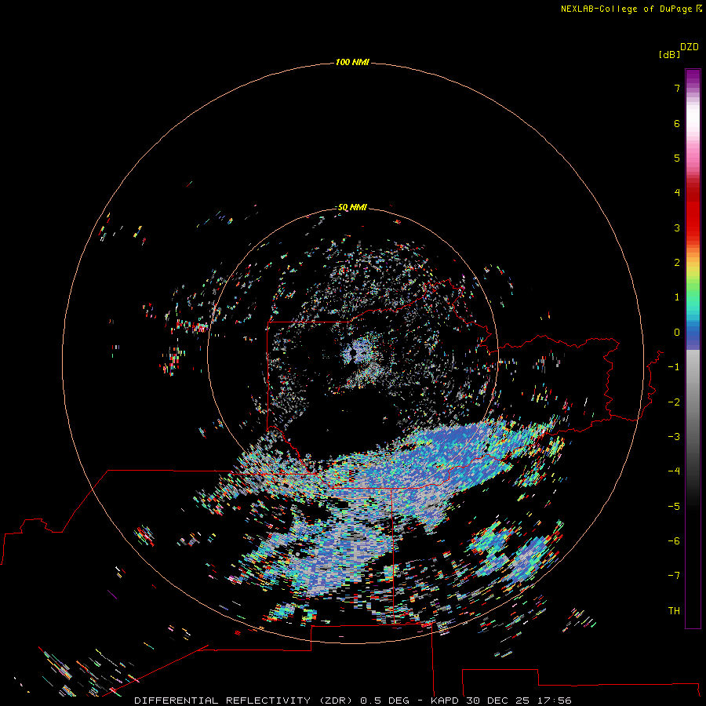
Task: Click the DZD legend title
Action: 690,47
